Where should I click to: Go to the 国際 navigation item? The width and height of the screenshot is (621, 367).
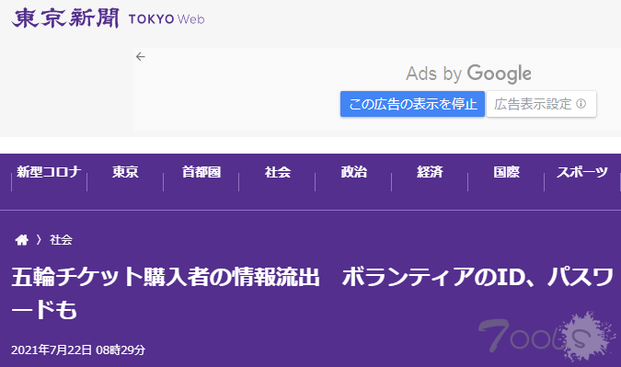(506, 172)
